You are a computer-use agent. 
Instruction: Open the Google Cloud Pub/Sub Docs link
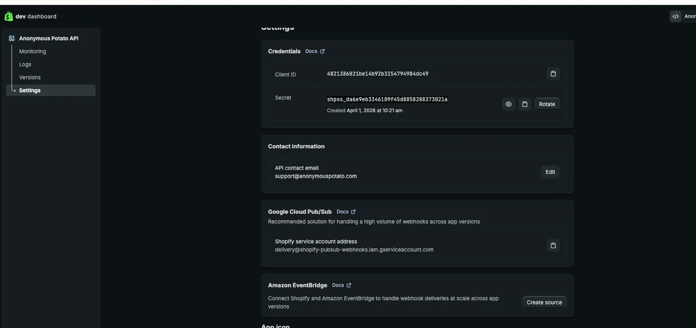coord(346,212)
